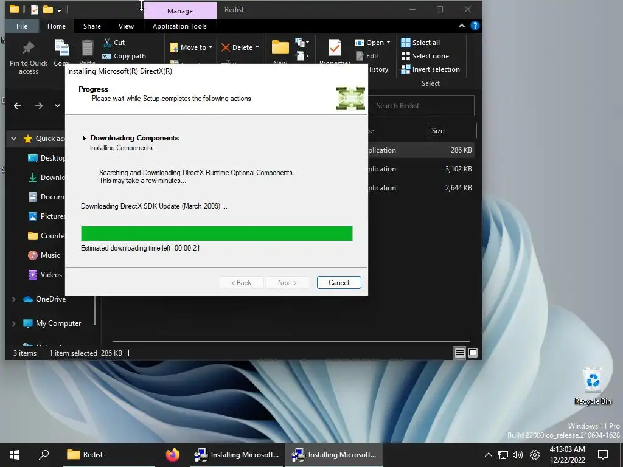The image size is (623, 467).
Task: Switch to Redist taskbar button
Action: tap(108, 455)
